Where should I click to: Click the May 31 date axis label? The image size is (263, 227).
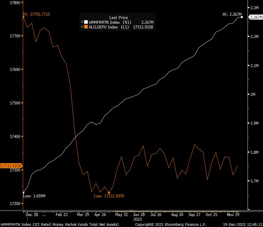point(122,214)
